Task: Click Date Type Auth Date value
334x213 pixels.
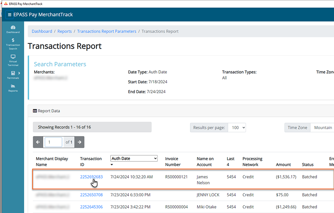Action: pos(158,72)
